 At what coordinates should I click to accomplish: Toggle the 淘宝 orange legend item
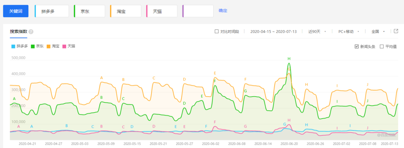point(53,47)
